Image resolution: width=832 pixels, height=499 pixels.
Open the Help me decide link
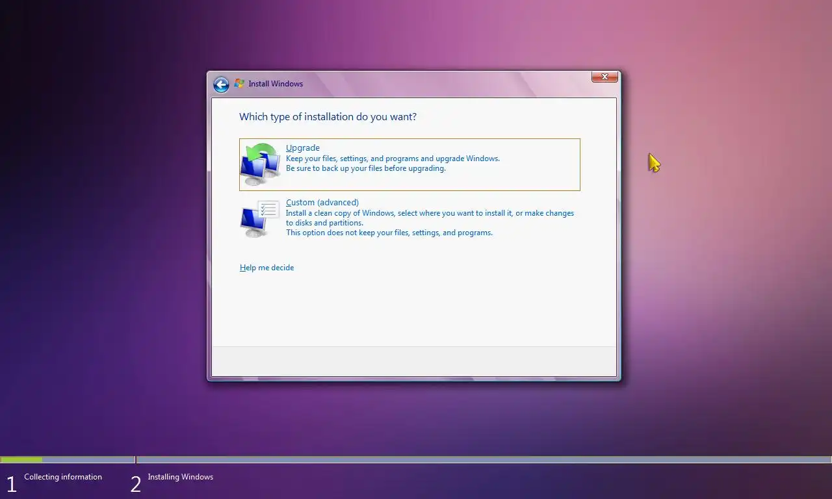[266, 268]
